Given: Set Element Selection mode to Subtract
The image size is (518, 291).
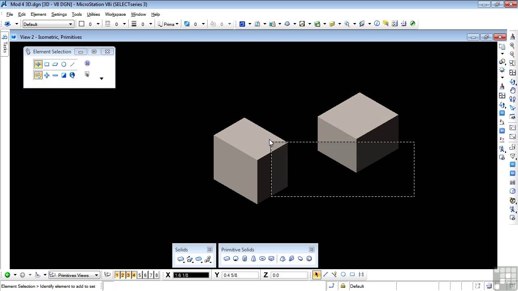Looking at the screenshot, I should 55,75.
